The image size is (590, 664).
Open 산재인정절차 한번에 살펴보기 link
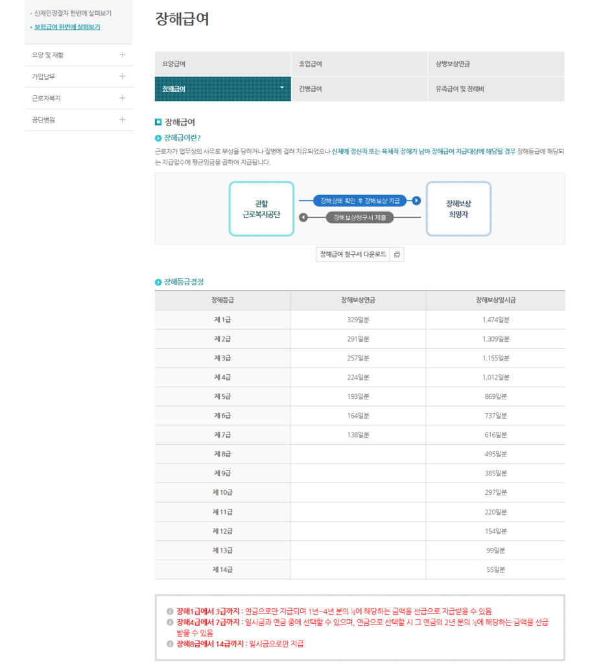pyautogui.click(x=73, y=14)
